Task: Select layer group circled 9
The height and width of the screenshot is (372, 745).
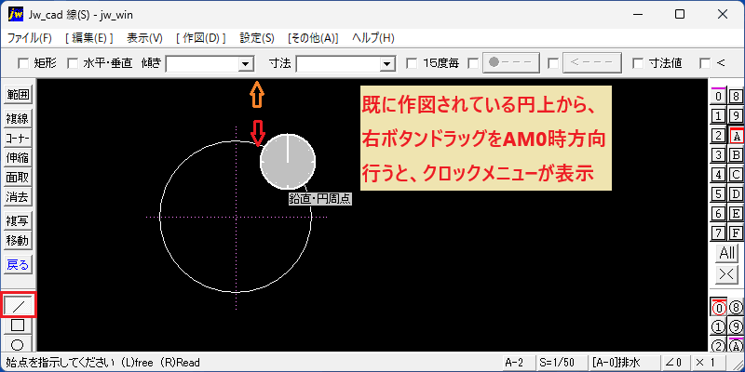Action: [736, 327]
